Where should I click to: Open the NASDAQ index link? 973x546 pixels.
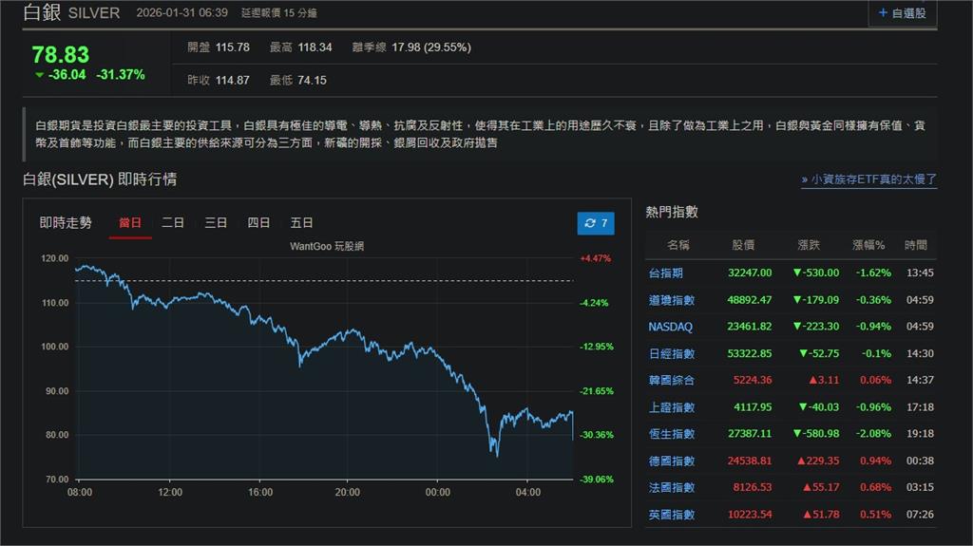coord(670,327)
